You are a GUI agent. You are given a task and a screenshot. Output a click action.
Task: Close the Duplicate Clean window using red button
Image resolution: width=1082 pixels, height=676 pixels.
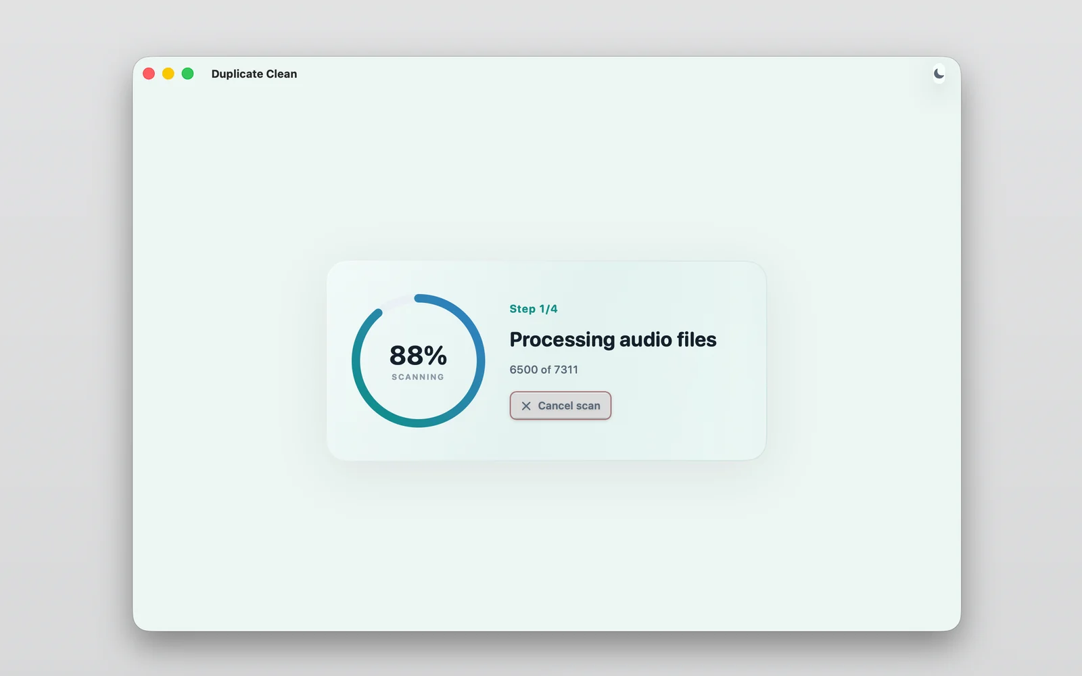point(149,74)
